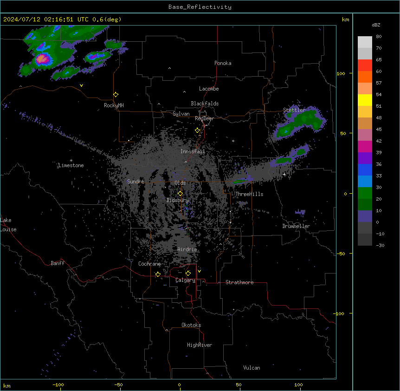Click the green echo cell beside Stettler
Image resolution: width=400 pixels, height=391 pixels.
299,123
